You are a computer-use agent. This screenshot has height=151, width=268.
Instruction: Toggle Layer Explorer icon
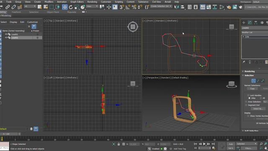click(x=196, y=7)
